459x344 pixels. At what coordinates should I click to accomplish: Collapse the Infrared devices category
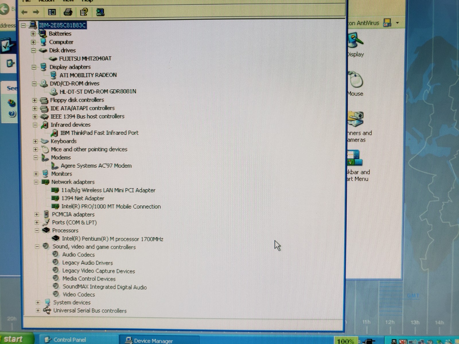tap(35, 125)
